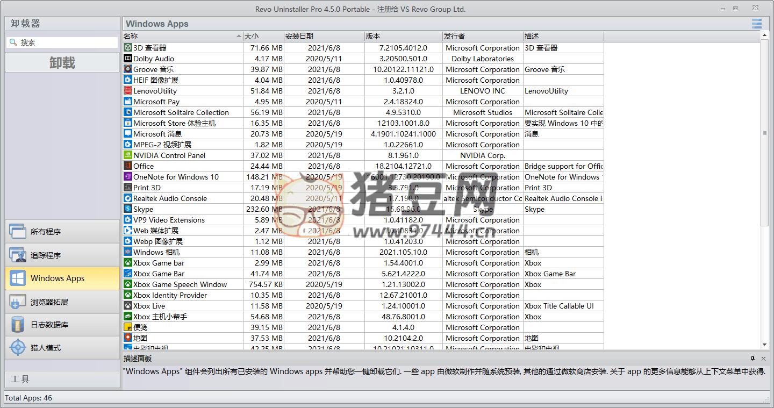The height and width of the screenshot is (408, 774).
Task: Click the NVIDIA Control Panel icon
Action: [x=128, y=155]
